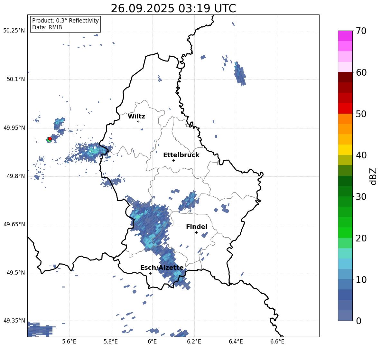Click the Ettelbruck location cross marker

(x=173, y=160)
